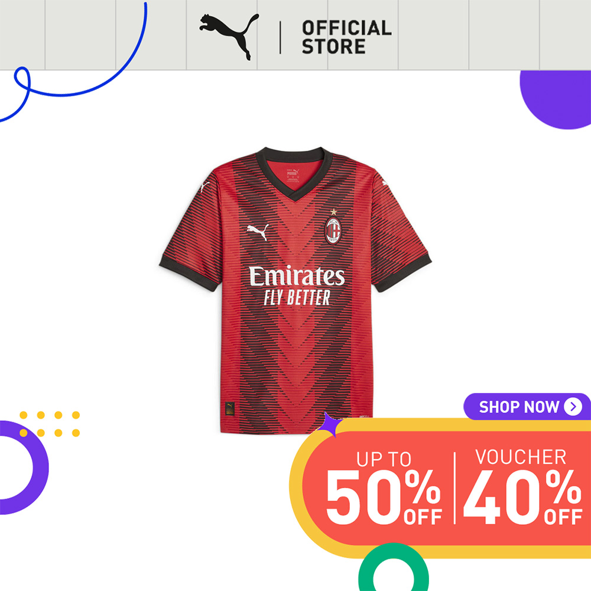Click the arrow icon in SHOP NOW

[x=573, y=407]
